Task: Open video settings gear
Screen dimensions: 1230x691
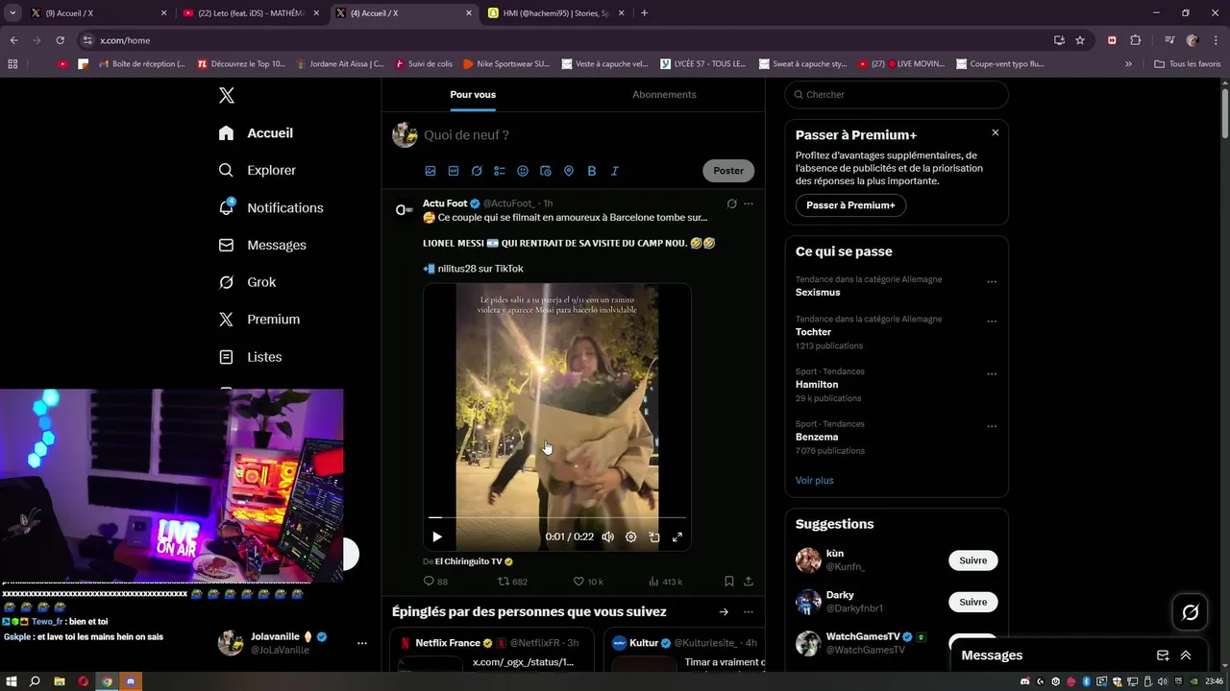Action: 631,537
